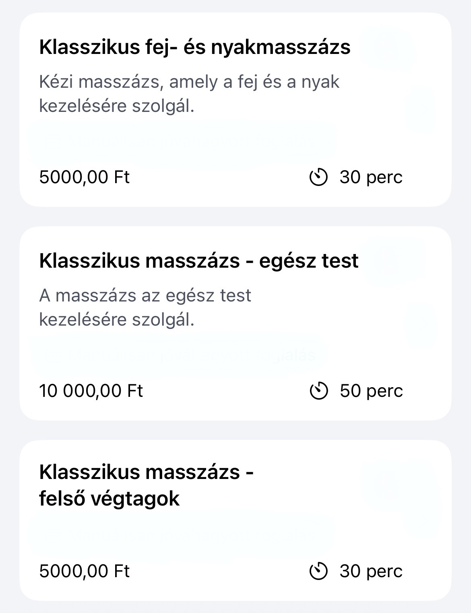
Task: Open Klasszikus masszázs - felső végtagok title
Action: [x=147, y=485]
